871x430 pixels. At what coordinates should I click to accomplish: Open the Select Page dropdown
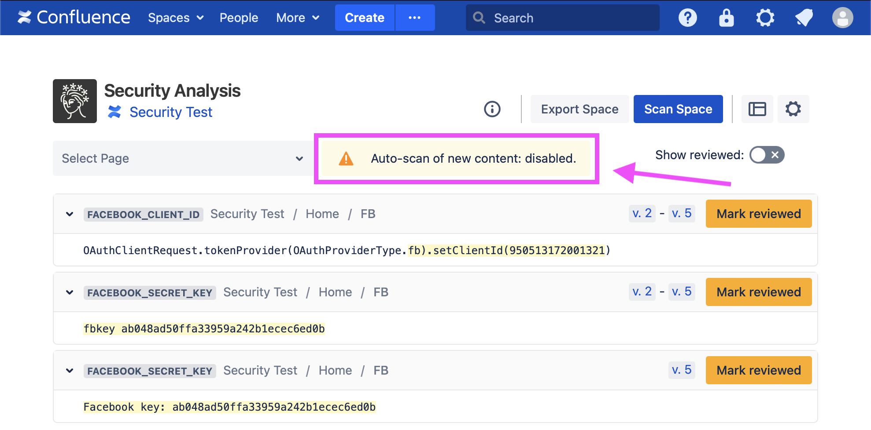(182, 158)
